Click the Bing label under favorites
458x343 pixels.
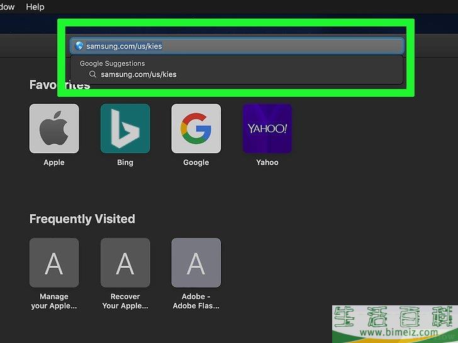125,163
